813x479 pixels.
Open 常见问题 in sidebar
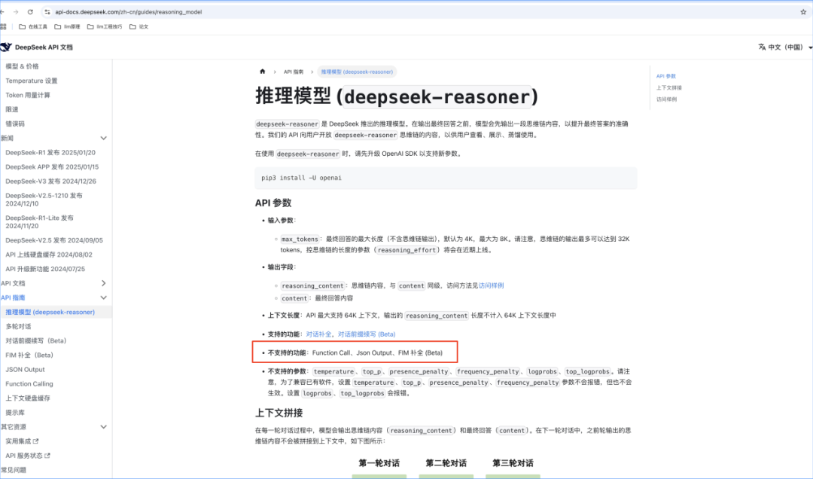pyautogui.click(x=14, y=470)
